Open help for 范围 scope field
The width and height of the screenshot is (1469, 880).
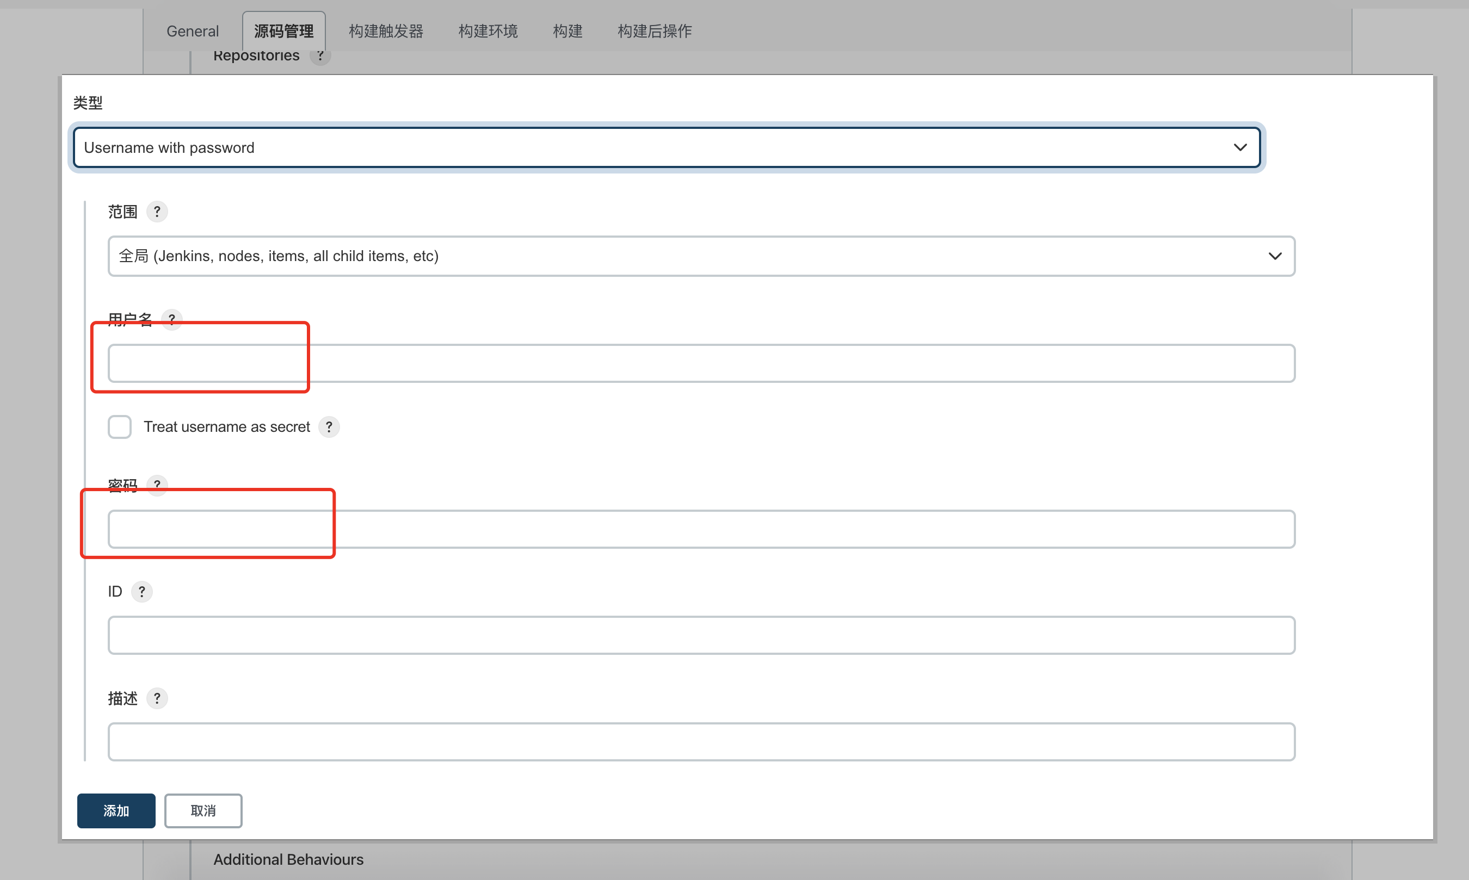(157, 212)
